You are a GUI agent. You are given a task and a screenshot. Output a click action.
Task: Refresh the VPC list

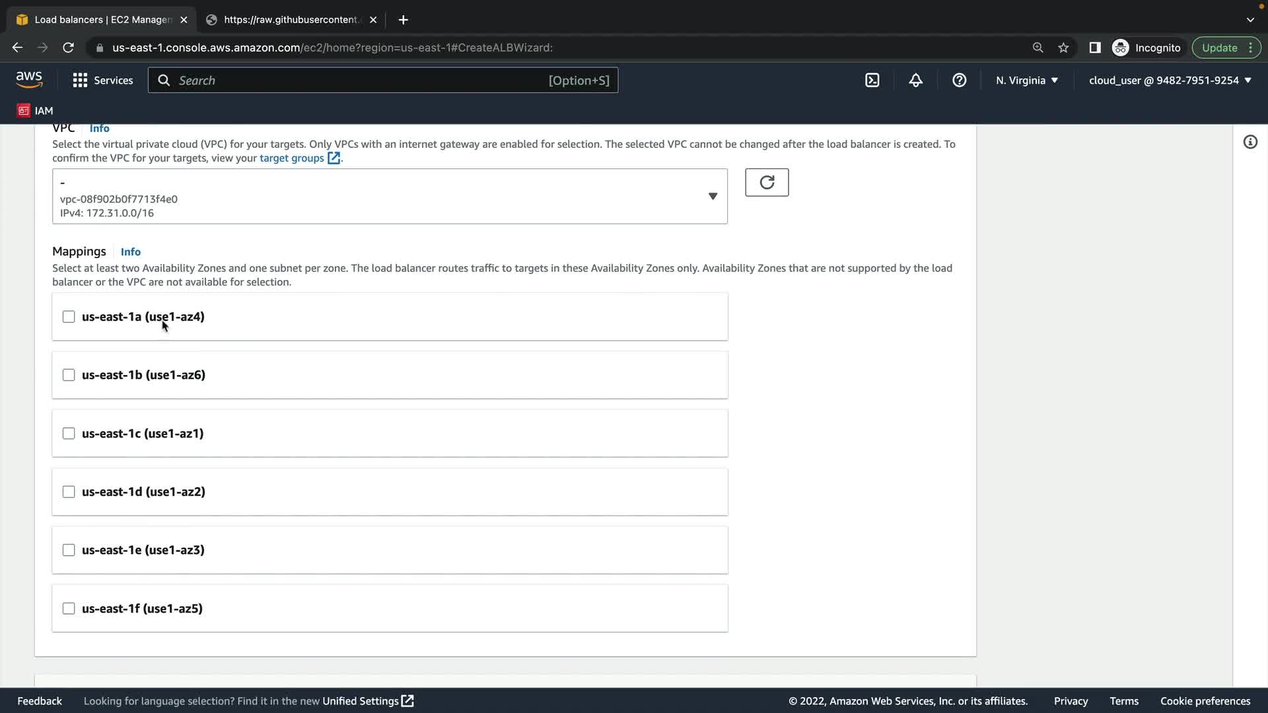pyautogui.click(x=767, y=182)
